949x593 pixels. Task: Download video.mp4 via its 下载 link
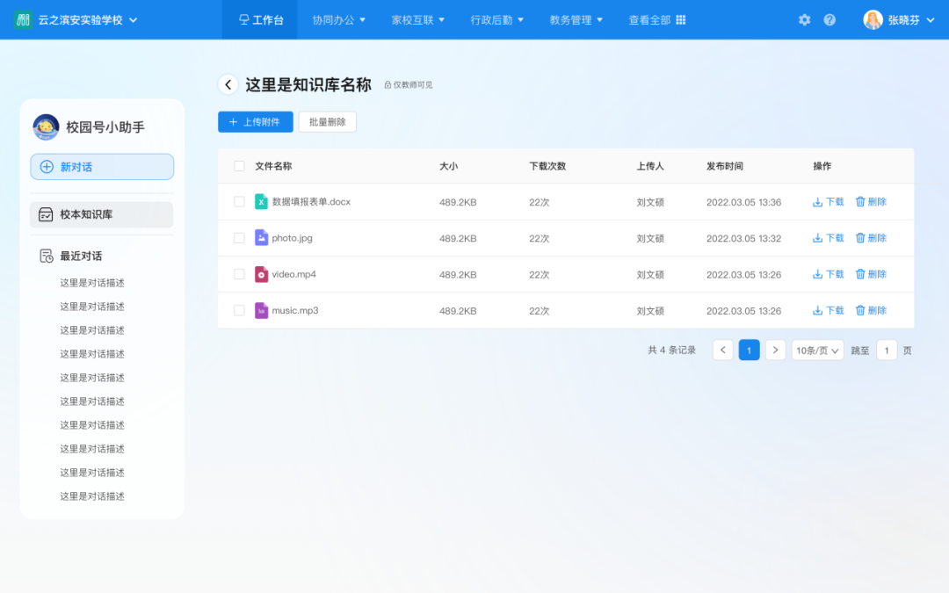(x=827, y=273)
